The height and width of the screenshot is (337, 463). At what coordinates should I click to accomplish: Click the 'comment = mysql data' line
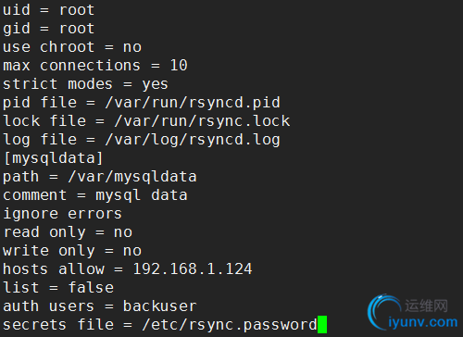95,195
